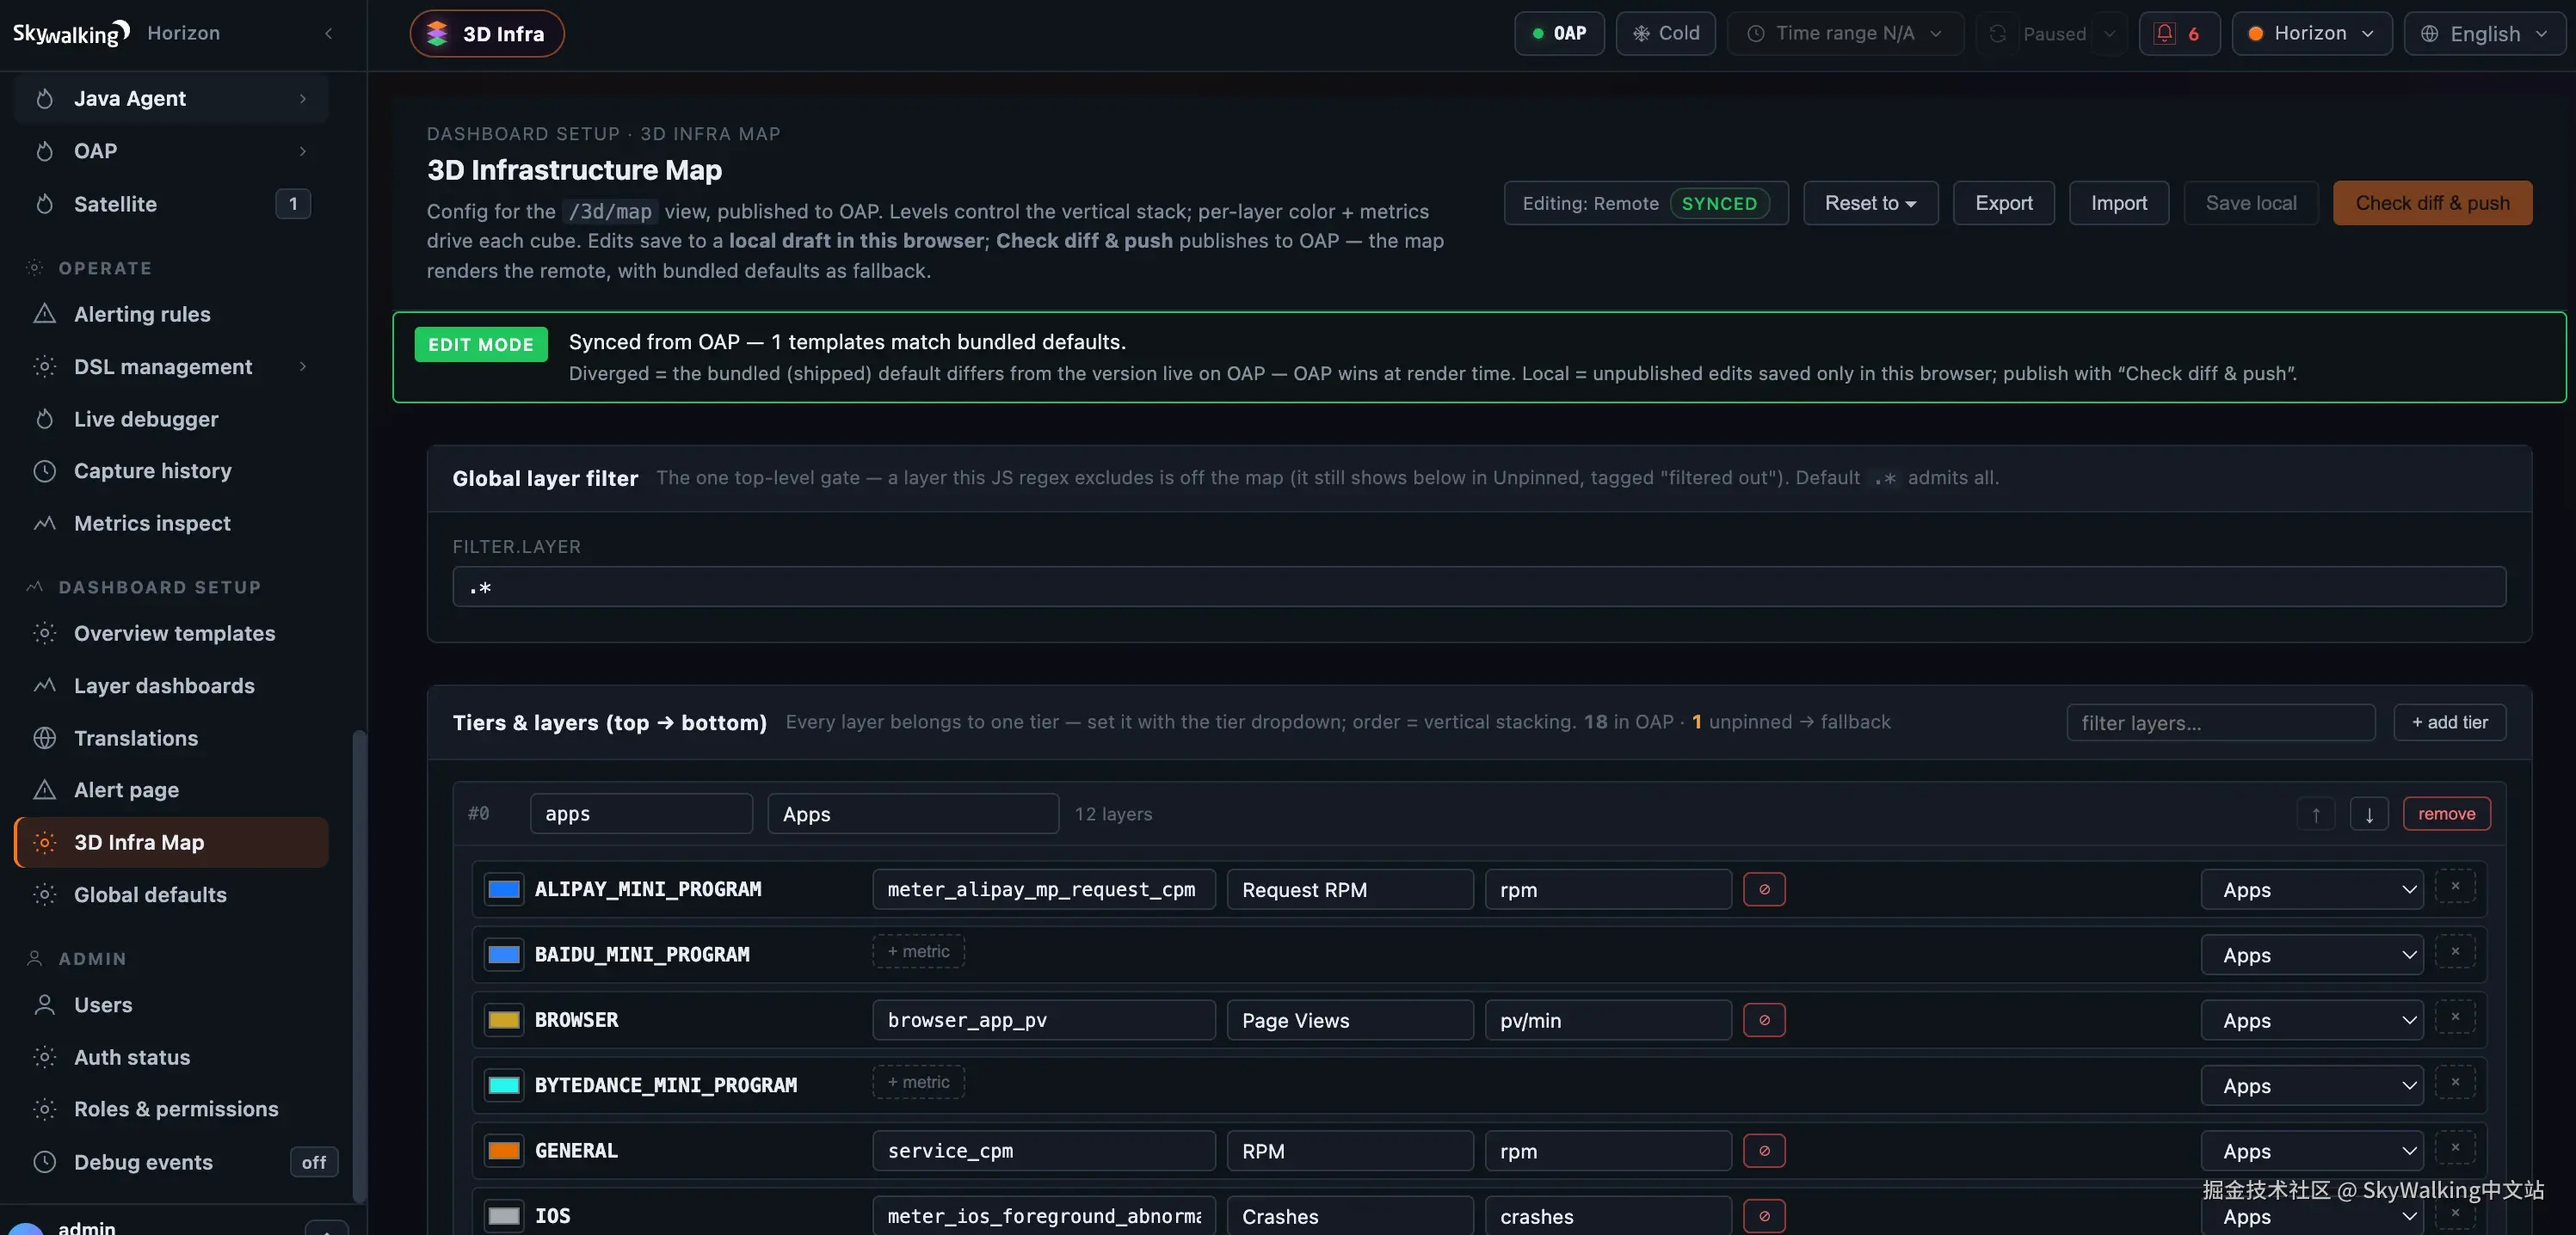Add a metric to BYTEDANCE_MINI_PROGRAM

(918, 1082)
